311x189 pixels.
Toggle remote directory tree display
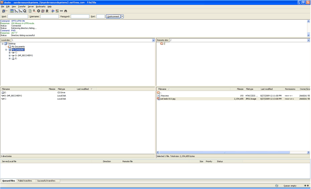[21, 11]
